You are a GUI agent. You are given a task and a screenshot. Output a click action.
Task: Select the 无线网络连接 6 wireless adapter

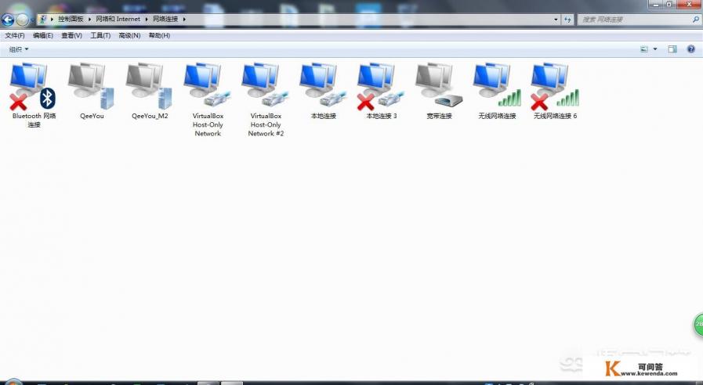click(555, 88)
